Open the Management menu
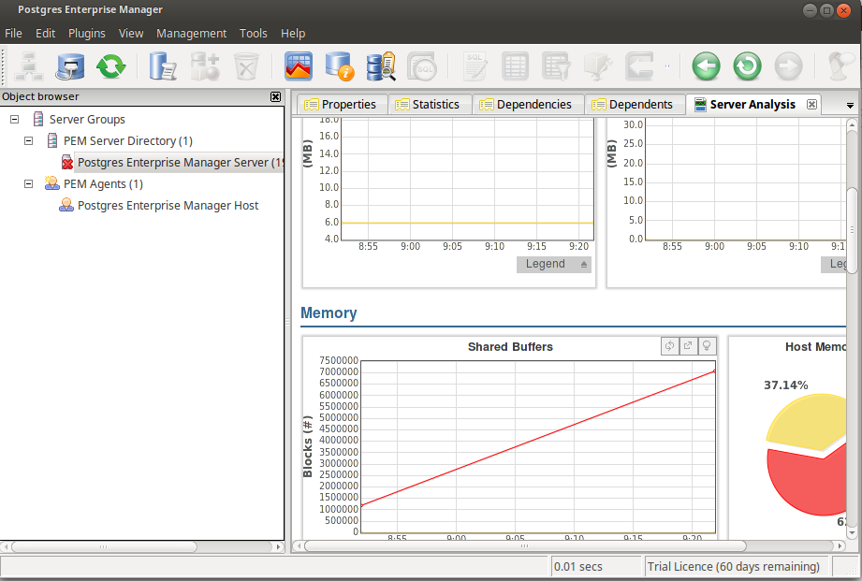The image size is (862, 581). [x=191, y=34]
